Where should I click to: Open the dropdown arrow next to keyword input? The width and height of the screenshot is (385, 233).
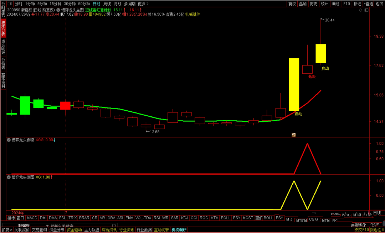click(x=47, y=226)
